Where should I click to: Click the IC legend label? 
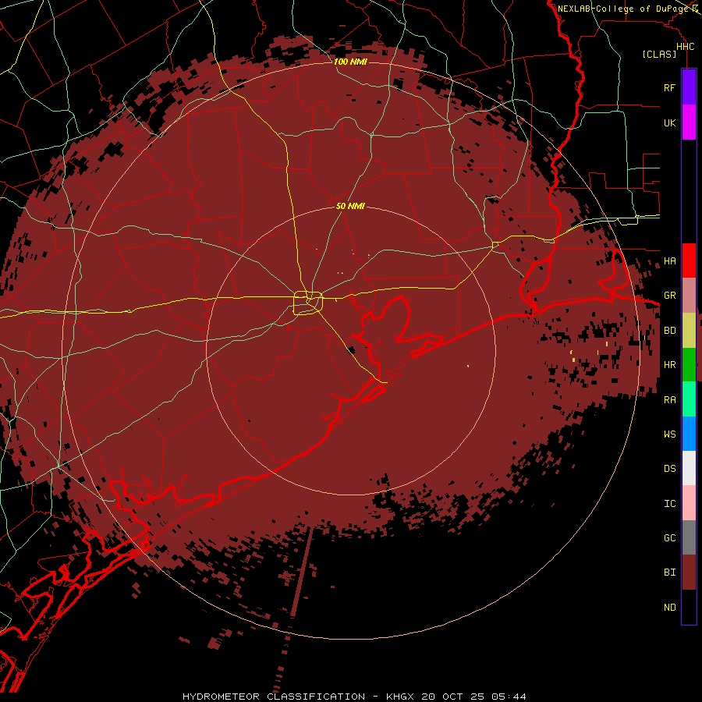coord(669,504)
